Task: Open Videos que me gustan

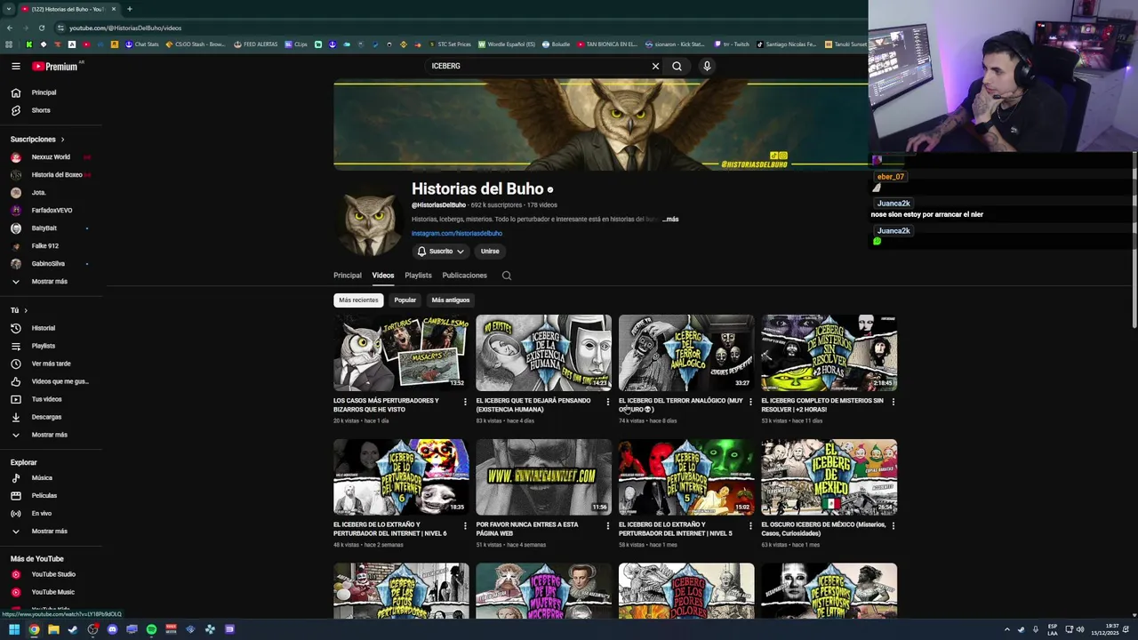Action: pos(60,381)
